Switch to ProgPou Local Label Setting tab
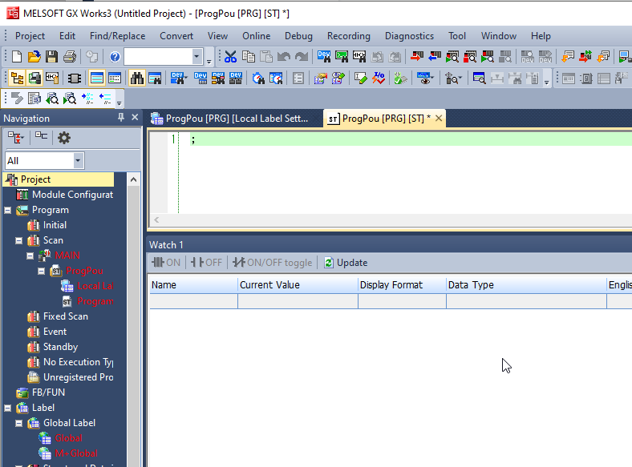This screenshot has height=467, width=632. [x=229, y=119]
